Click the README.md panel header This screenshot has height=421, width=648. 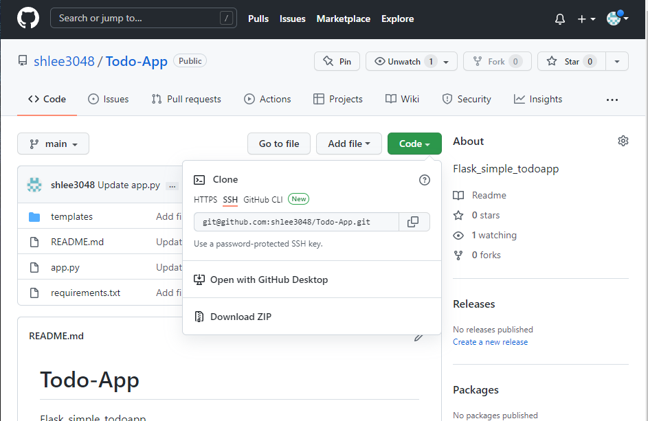point(56,336)
